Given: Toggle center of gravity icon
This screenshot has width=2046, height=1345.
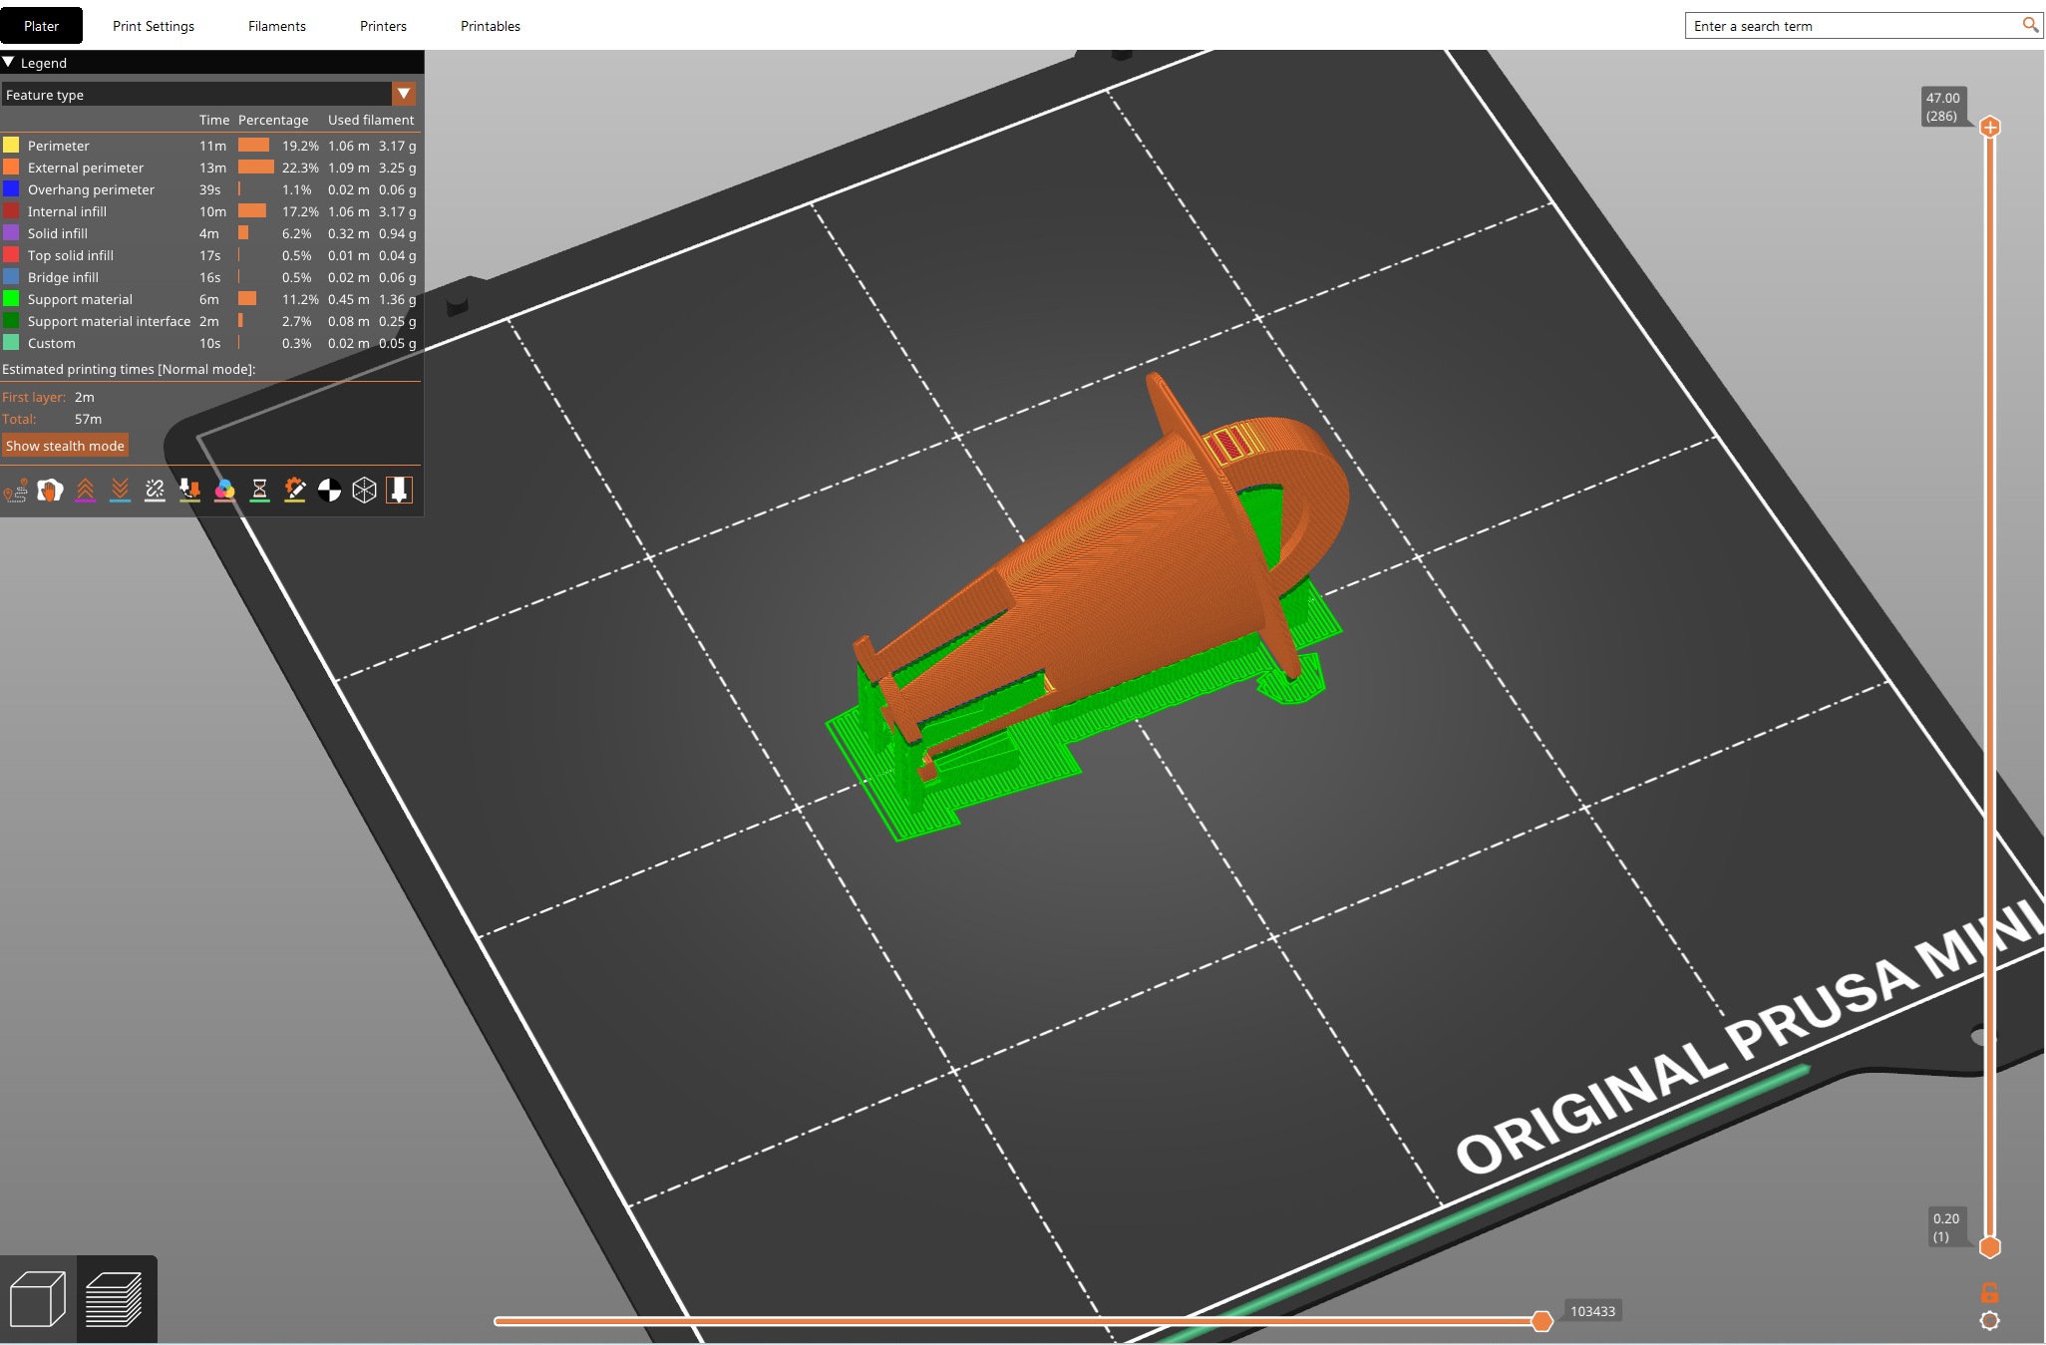Looking at the screenshot, I should click(329, 491).
